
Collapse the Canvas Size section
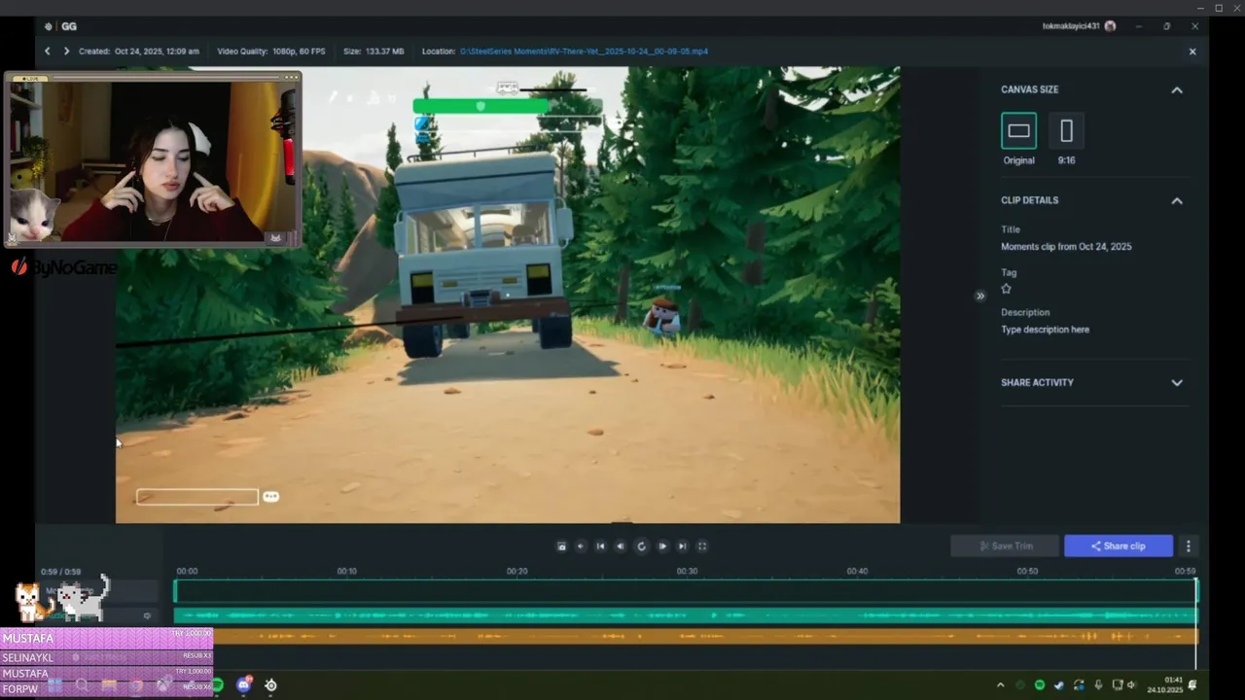pyautogui.click(x=1177, y=89)
